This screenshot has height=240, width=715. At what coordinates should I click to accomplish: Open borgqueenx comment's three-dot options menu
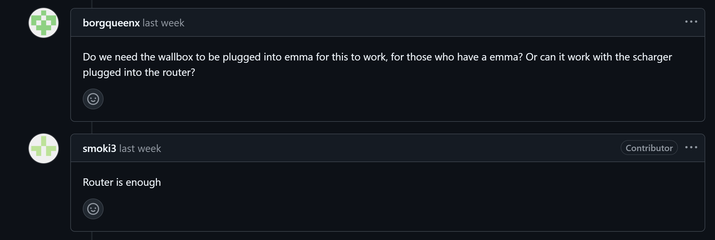(691, 22)
